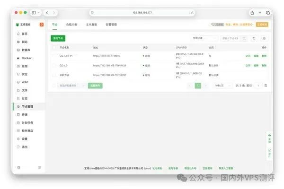284x189 pixels.
Task: Open the 正版查询 footer link
Action: pyautogui.click(x=207, y=168)
